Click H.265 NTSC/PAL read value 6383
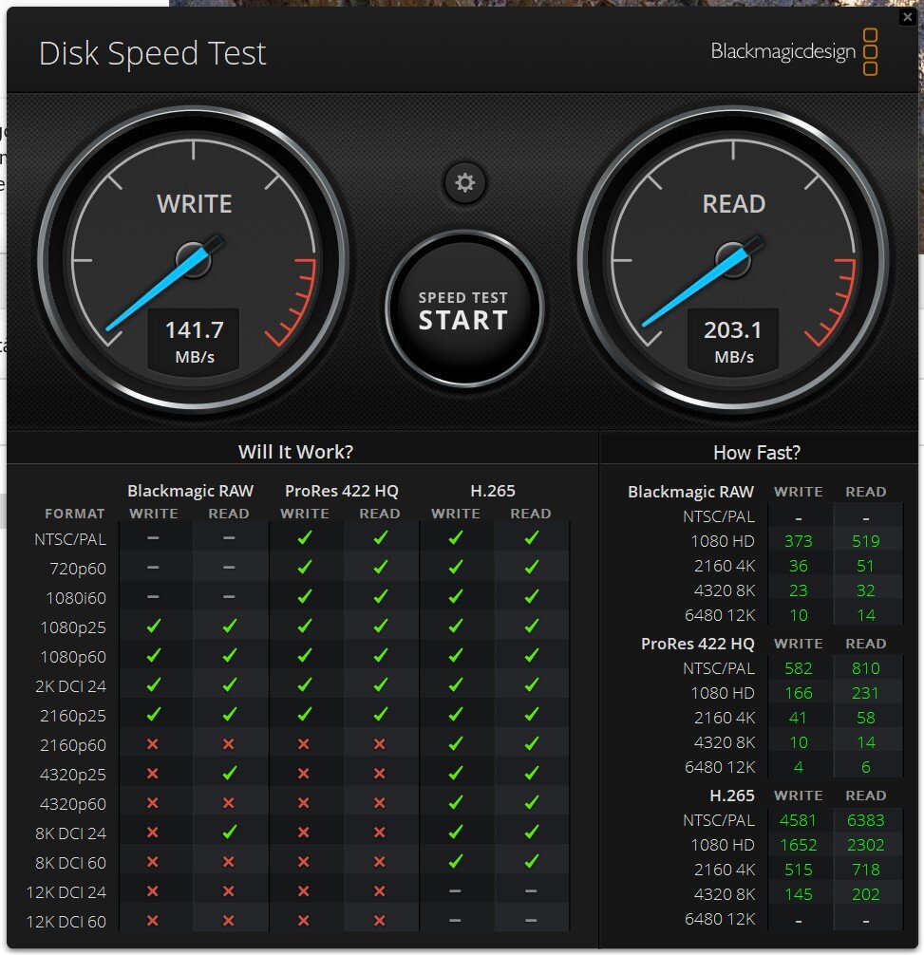 tap(865, 820)
